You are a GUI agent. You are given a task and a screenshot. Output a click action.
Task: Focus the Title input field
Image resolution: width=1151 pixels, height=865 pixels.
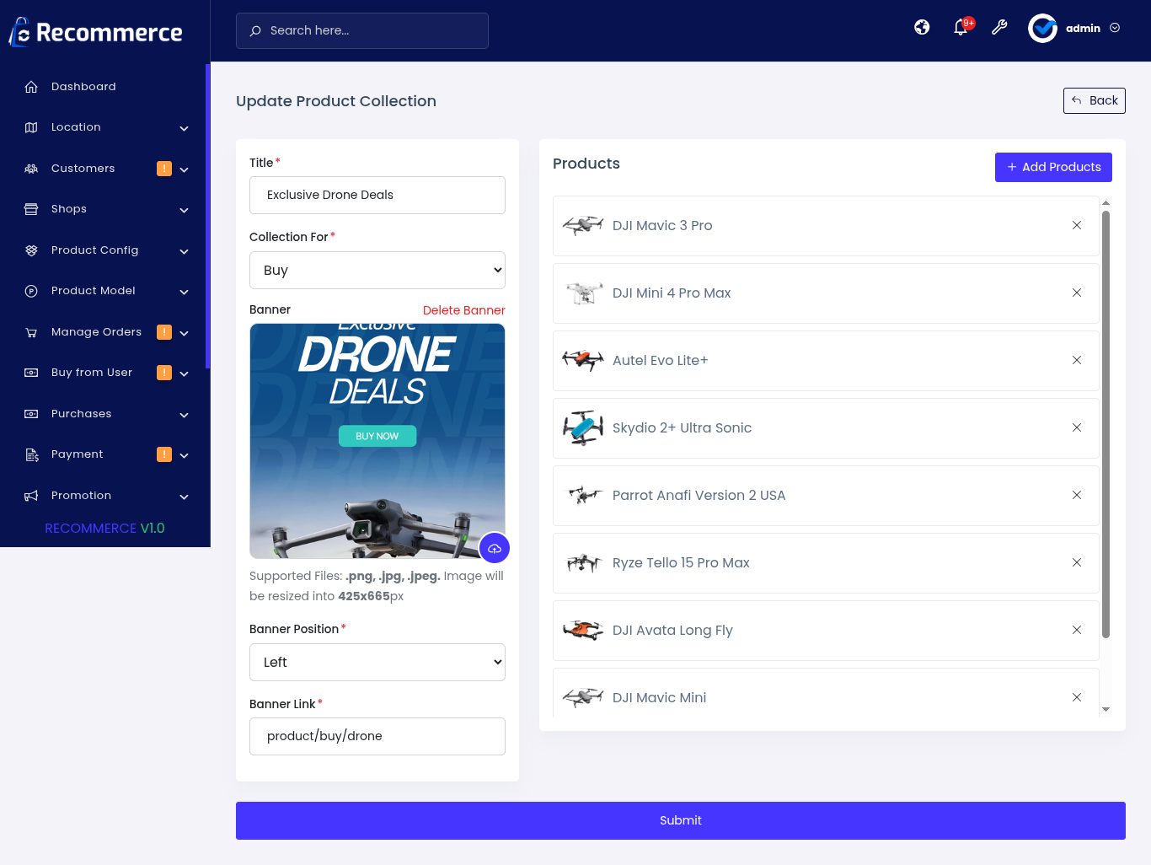(x=377, y=195)
